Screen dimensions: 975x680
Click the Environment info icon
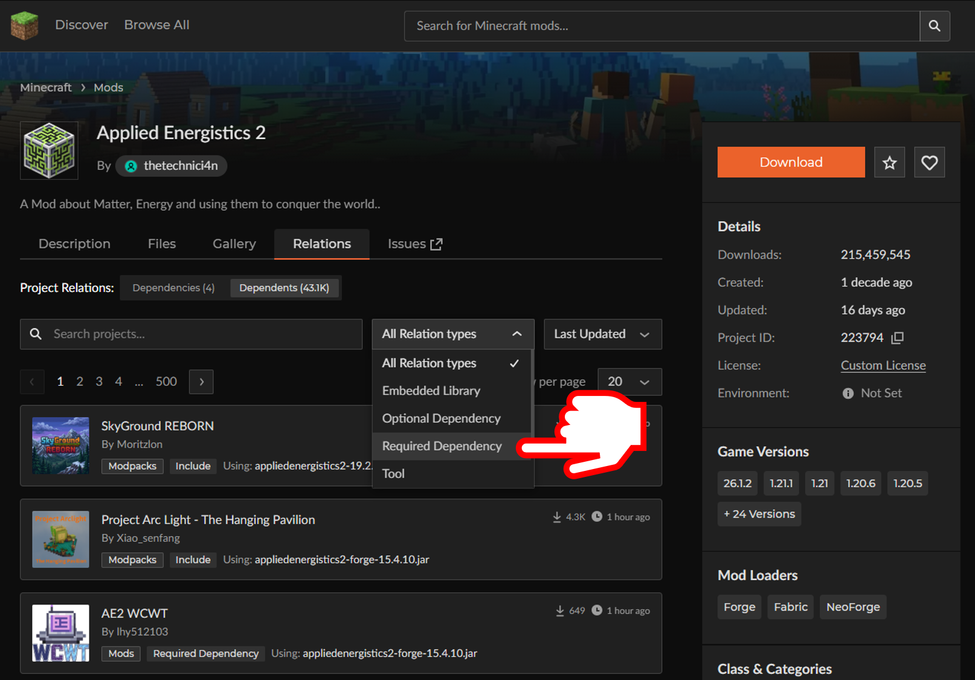pyautogui.click(x=848, y=393)
